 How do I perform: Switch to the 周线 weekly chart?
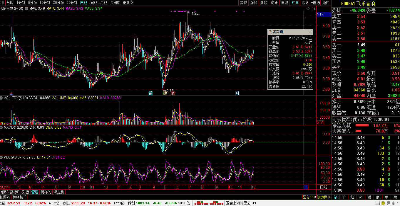93,3
